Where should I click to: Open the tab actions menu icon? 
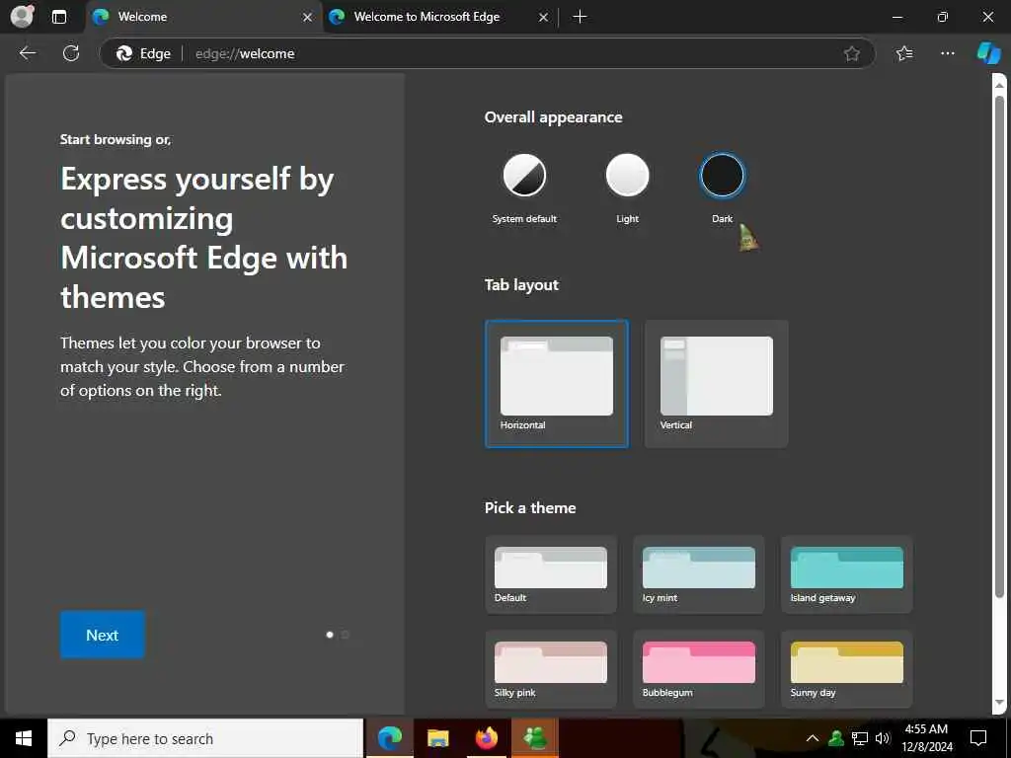point(59,17)
